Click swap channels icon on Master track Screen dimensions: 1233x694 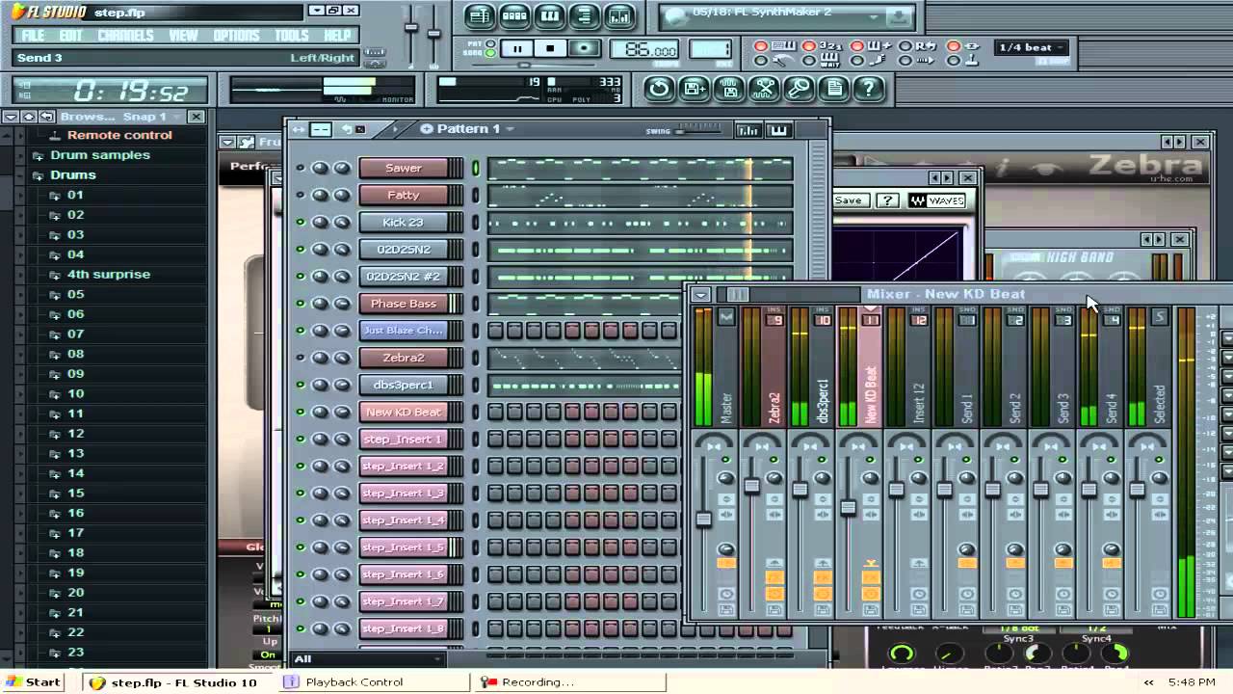click(x=726, y=515)
